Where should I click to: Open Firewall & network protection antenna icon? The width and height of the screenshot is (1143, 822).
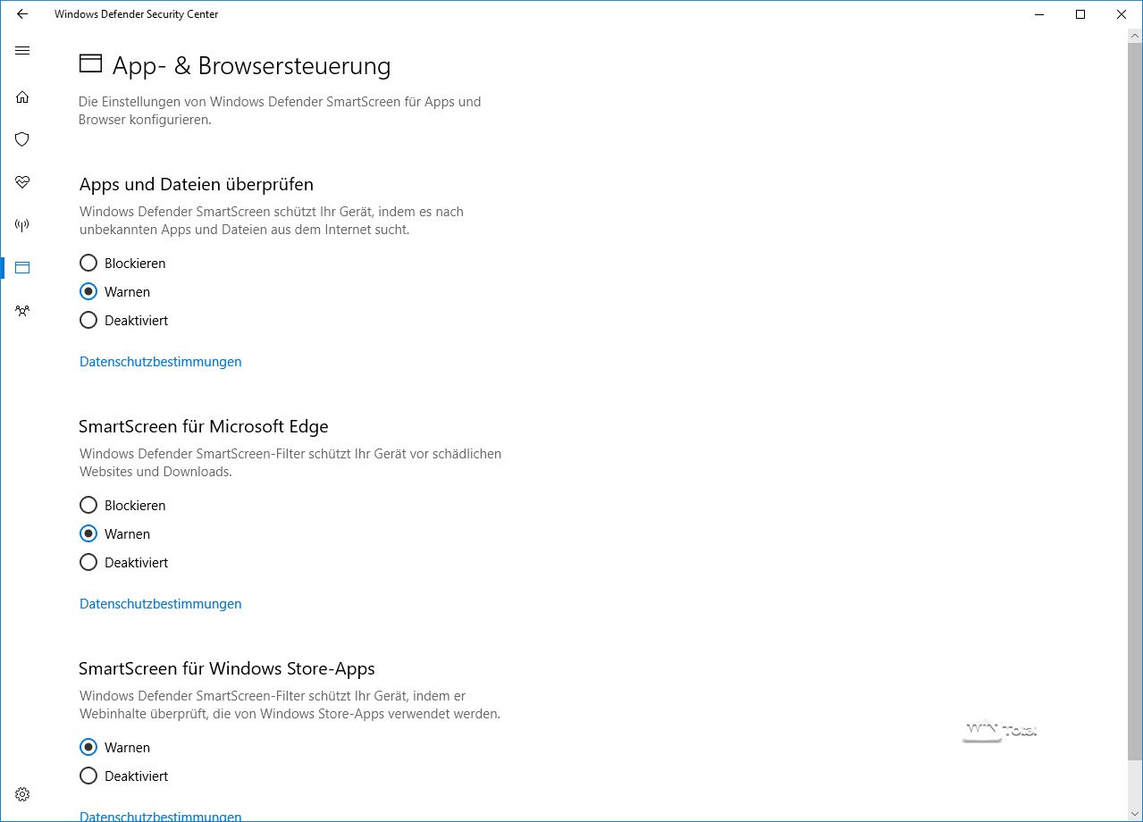[x=22, y=224]
